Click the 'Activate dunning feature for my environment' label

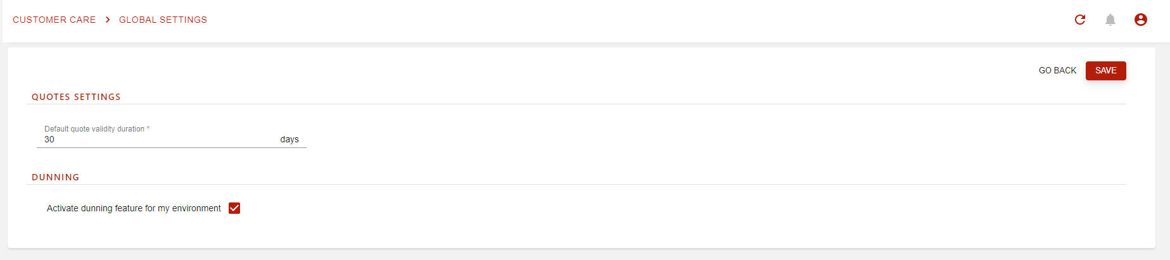click(x=134, y=208)
